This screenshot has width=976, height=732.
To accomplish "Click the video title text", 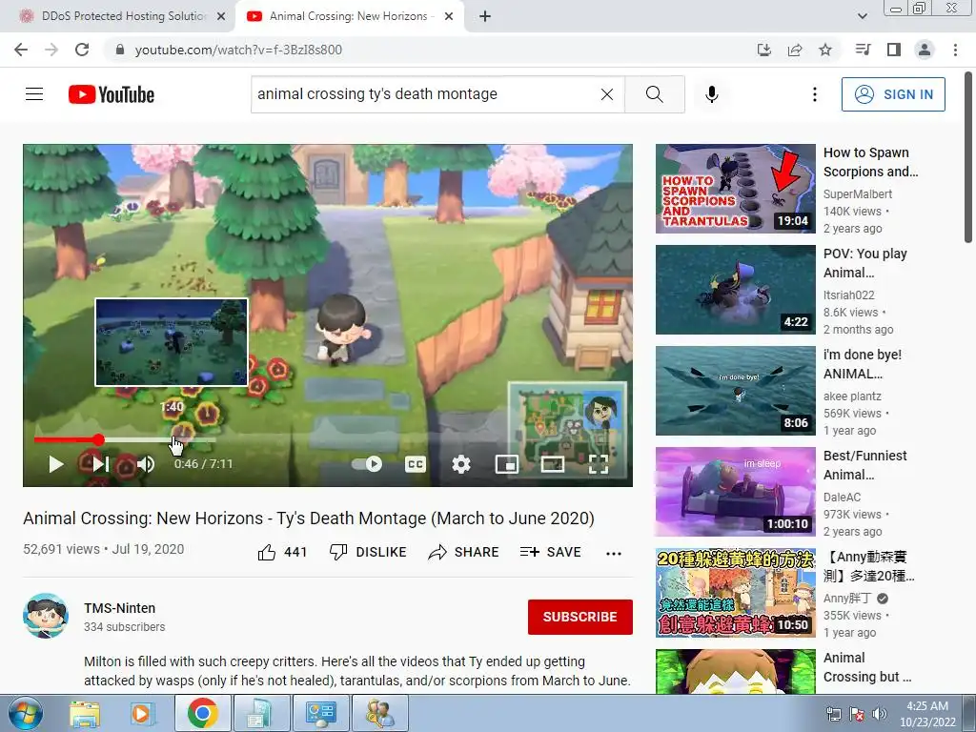I will (309, 518).
